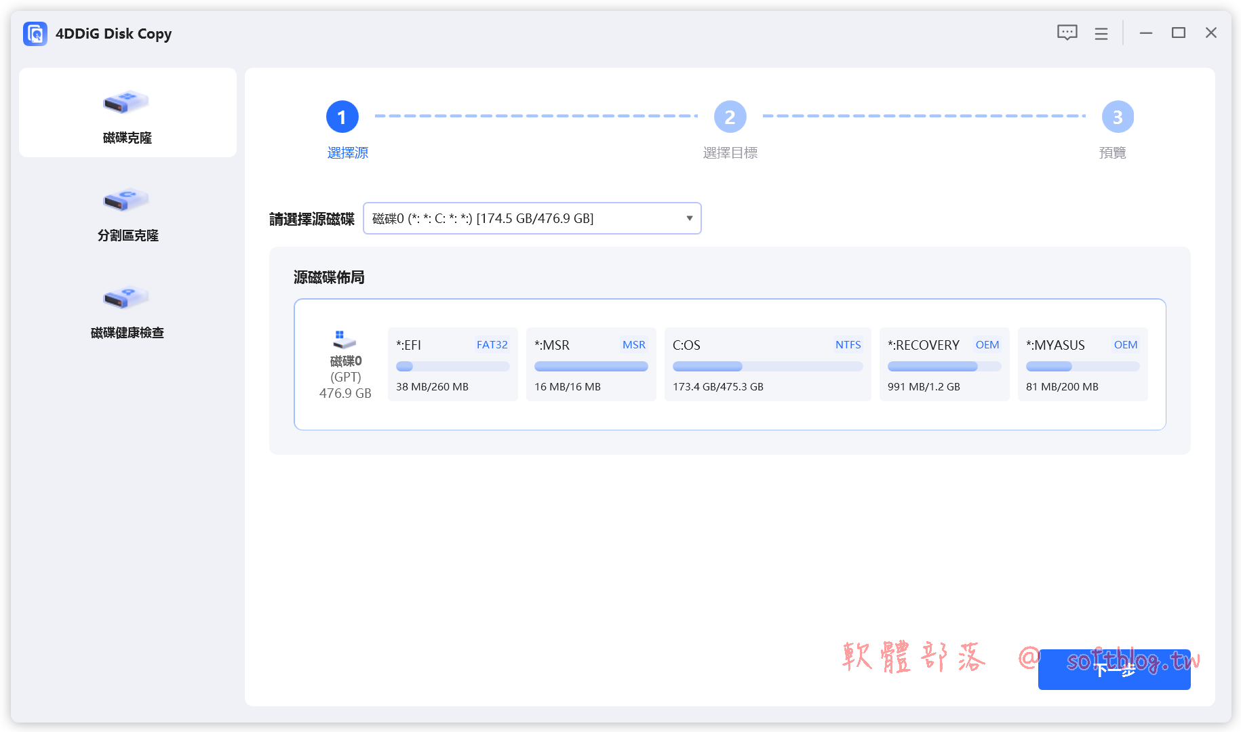Click the 選擇源 step label

tap(348, 153)
